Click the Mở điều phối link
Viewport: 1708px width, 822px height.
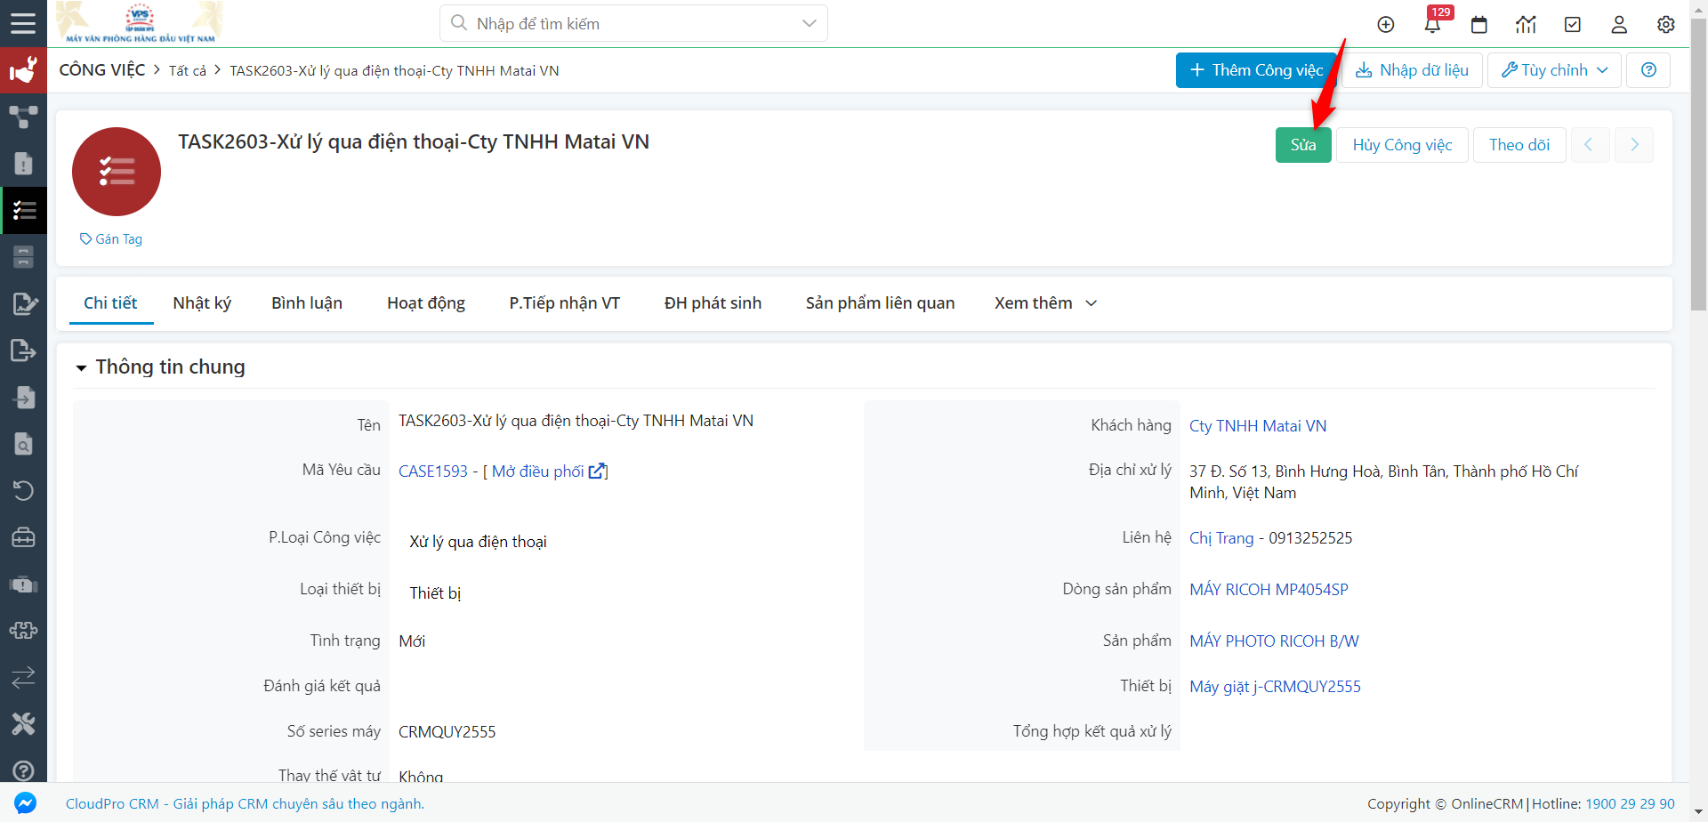click(x=550, y=471)
